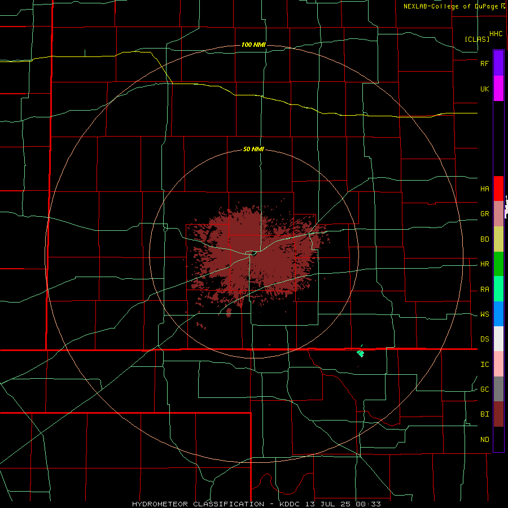Click the DS white legend swatch

498,339
